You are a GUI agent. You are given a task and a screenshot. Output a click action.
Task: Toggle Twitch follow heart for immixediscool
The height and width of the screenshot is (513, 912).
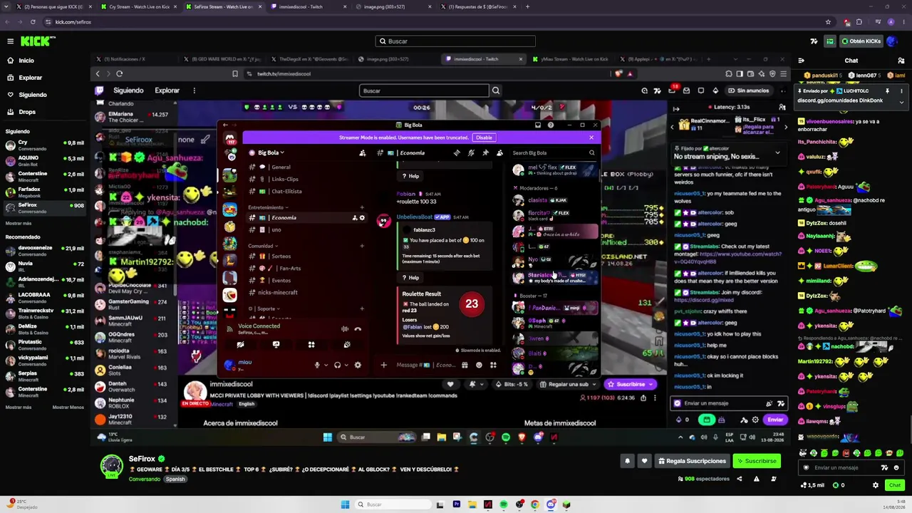450,384
